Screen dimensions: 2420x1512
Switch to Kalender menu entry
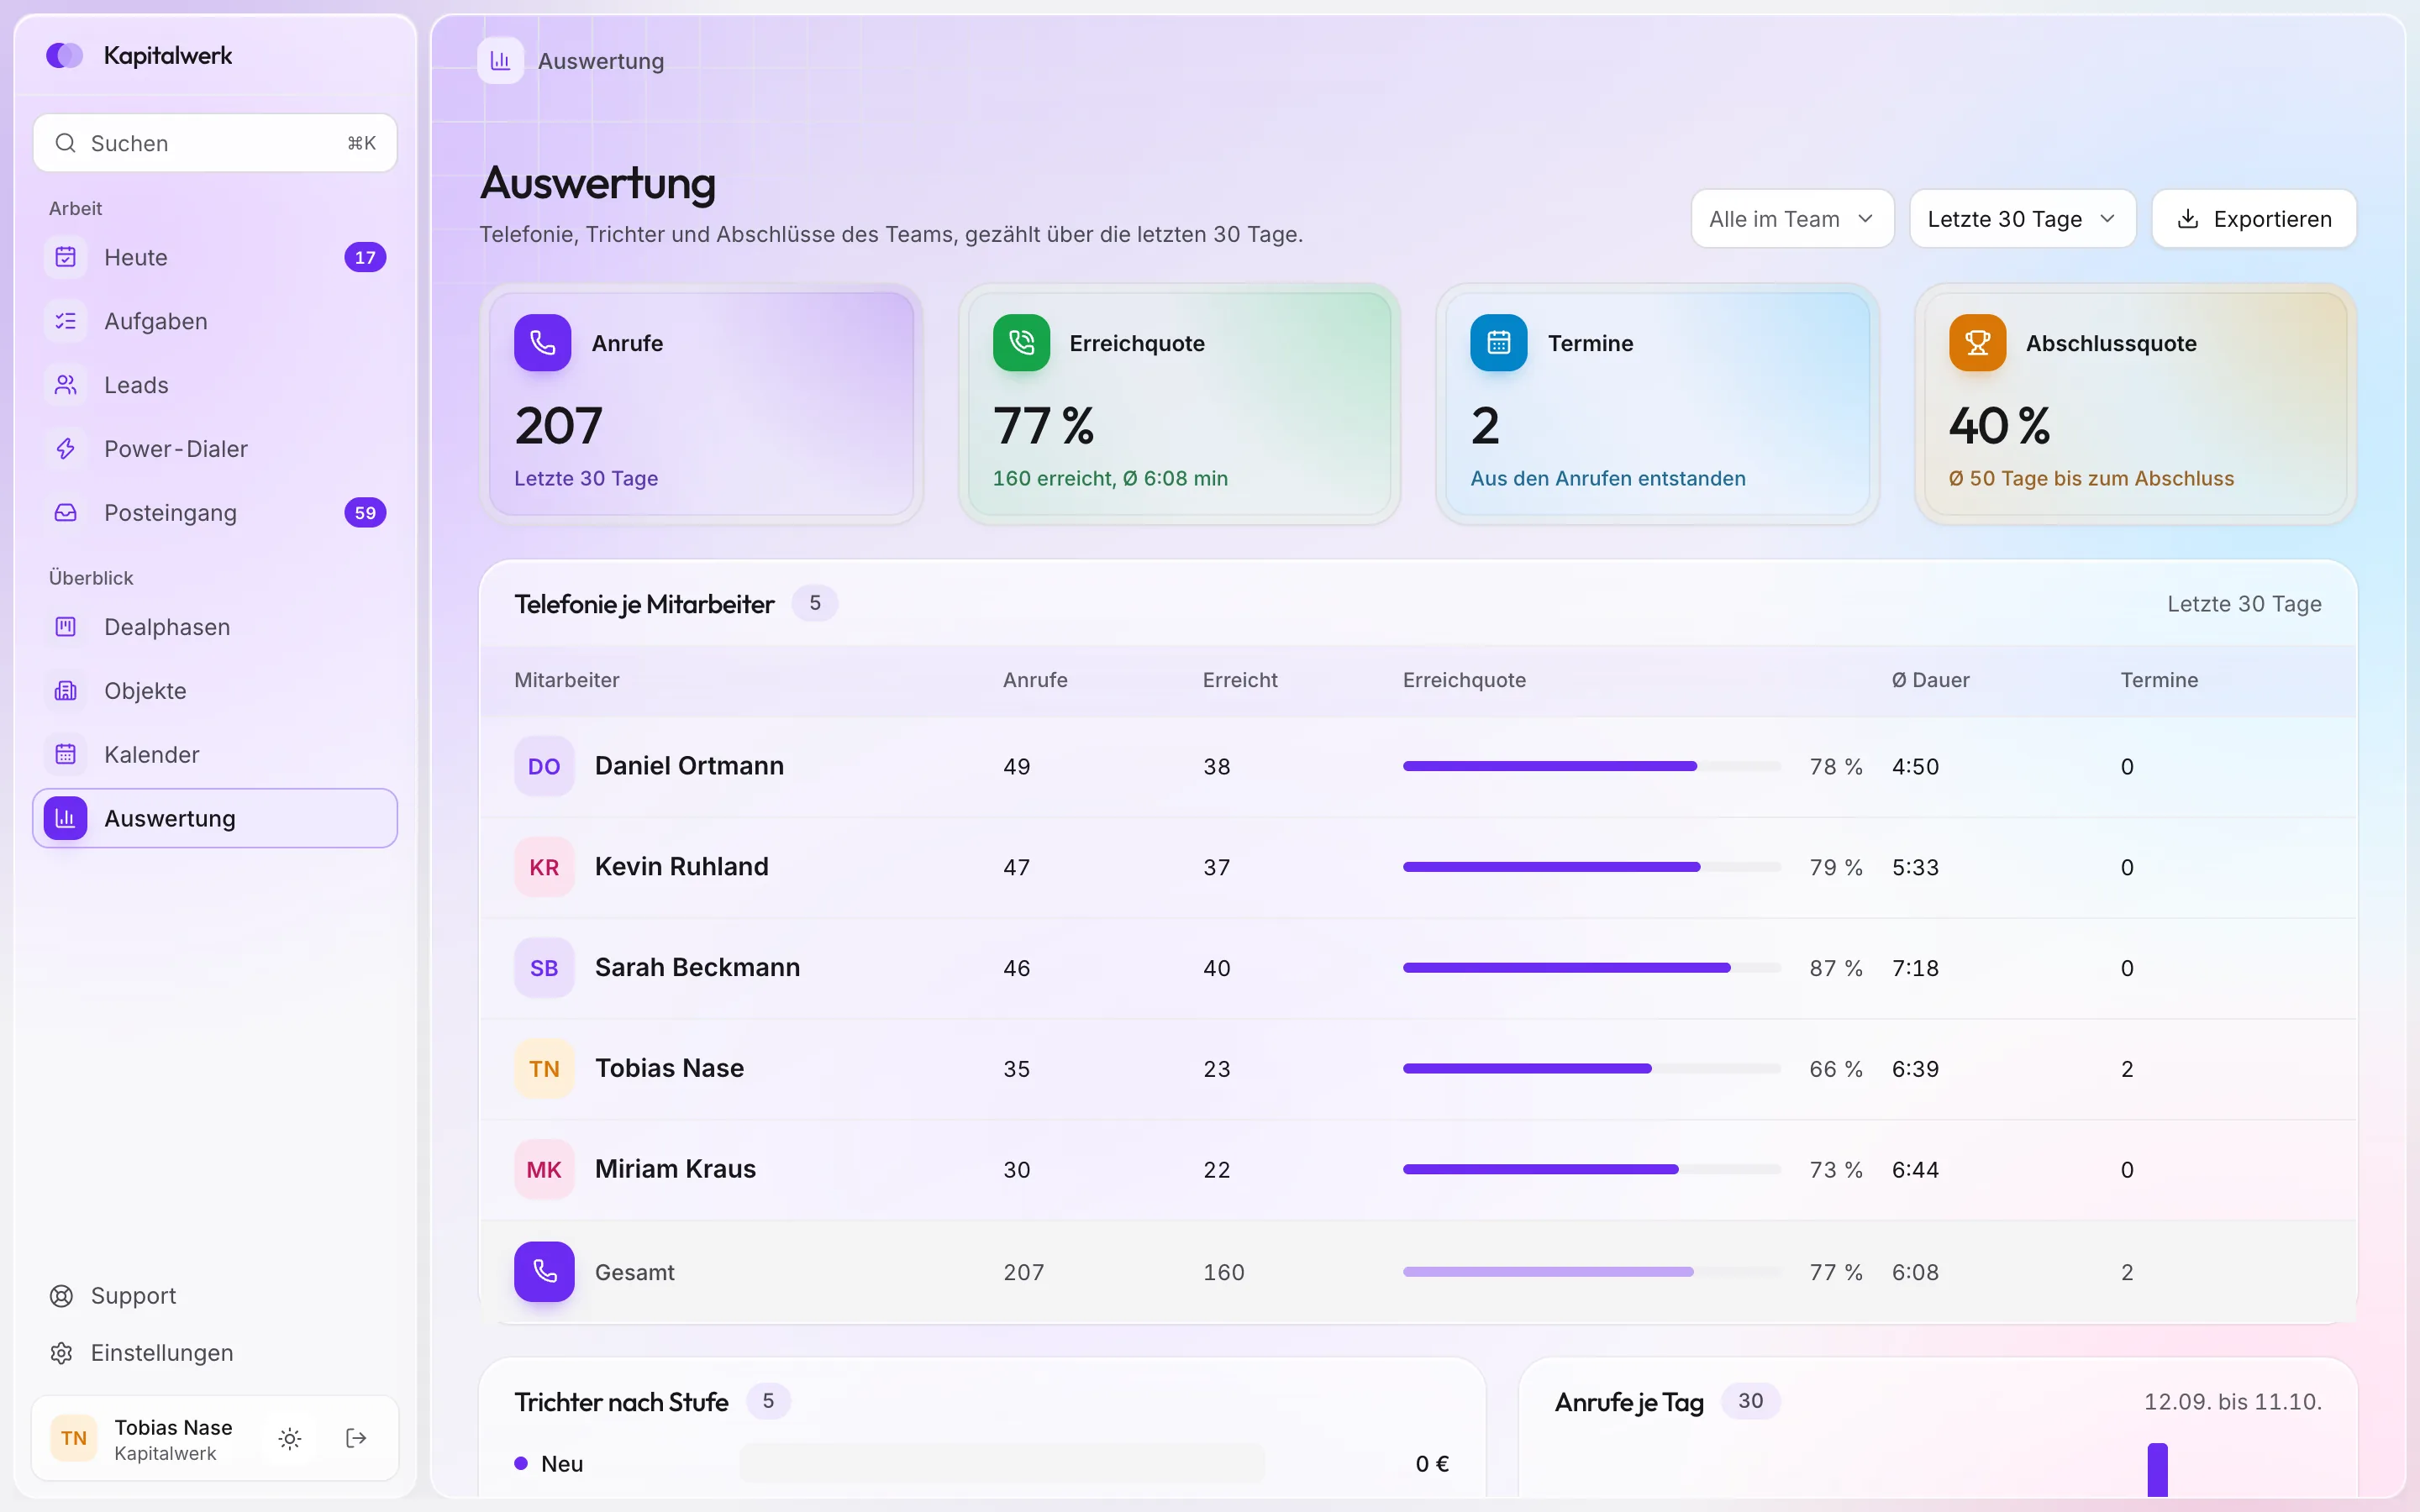click(x=215, y=755)
